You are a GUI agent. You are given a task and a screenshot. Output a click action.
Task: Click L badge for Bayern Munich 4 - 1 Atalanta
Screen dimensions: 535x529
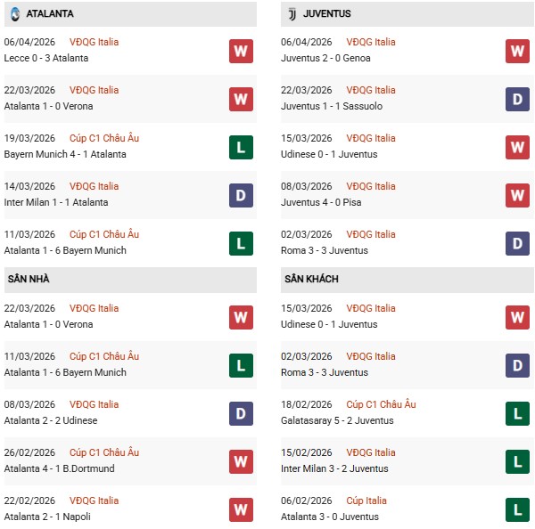coord(241,147)
